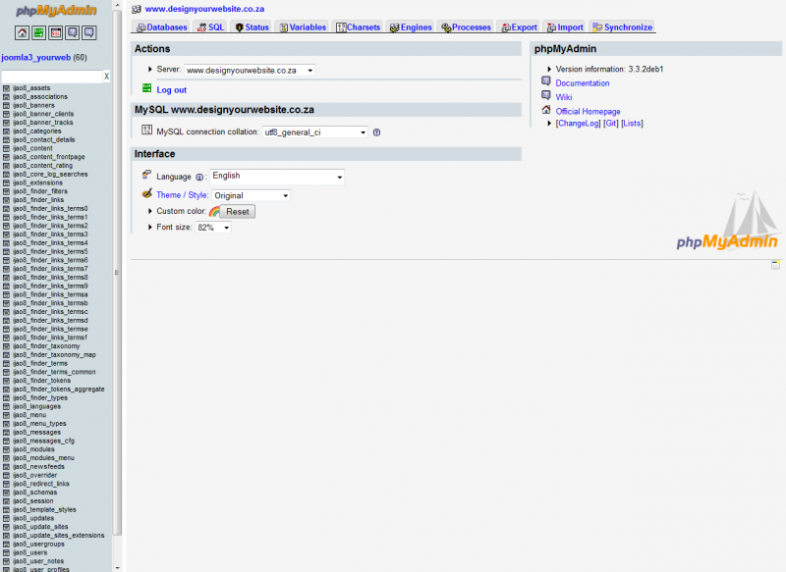786x572 pixels.
Task: Open the Import tab
Action: coord(564,27)
